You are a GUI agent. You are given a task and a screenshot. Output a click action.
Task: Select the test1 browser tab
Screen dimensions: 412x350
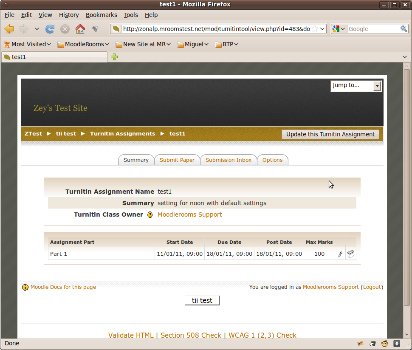[x=54, y=57]
